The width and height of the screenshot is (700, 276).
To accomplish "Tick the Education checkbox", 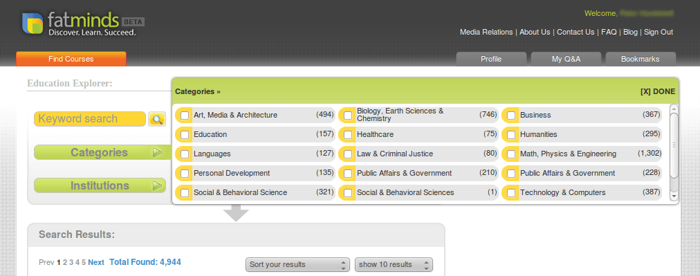I will 185,134.
